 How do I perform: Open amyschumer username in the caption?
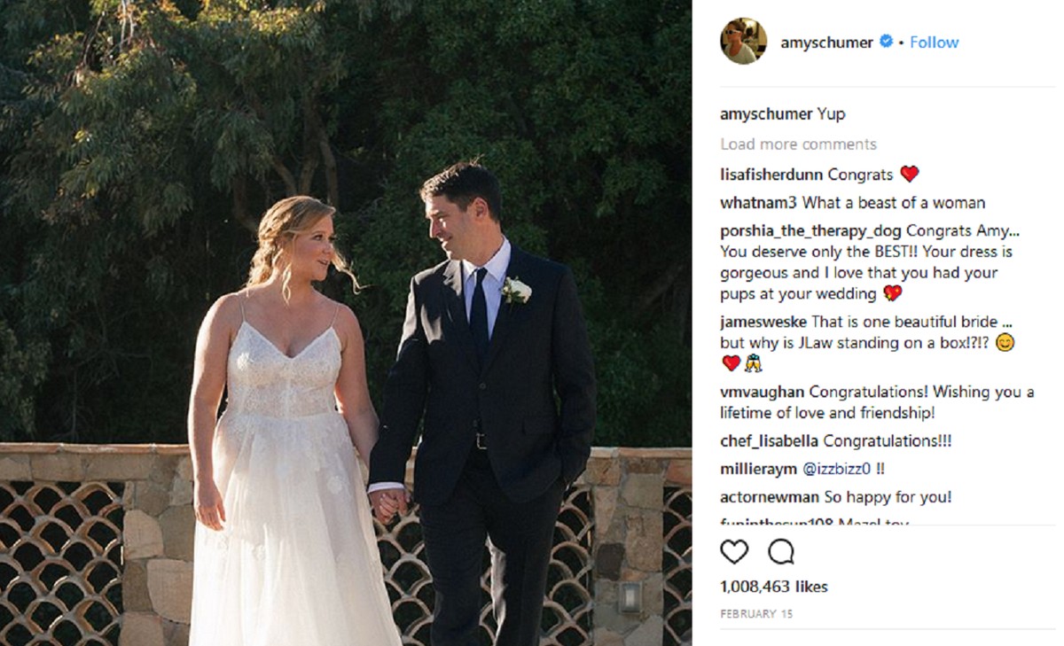click(766, 114)
